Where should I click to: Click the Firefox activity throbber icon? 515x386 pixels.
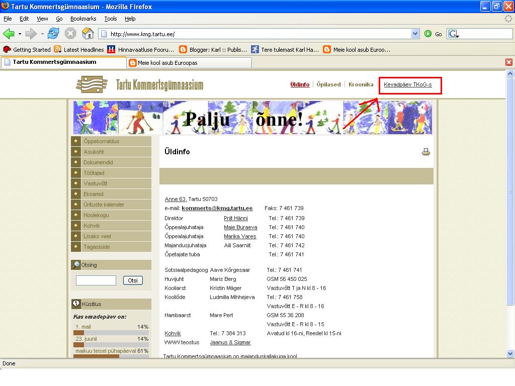tap(508, 19)
